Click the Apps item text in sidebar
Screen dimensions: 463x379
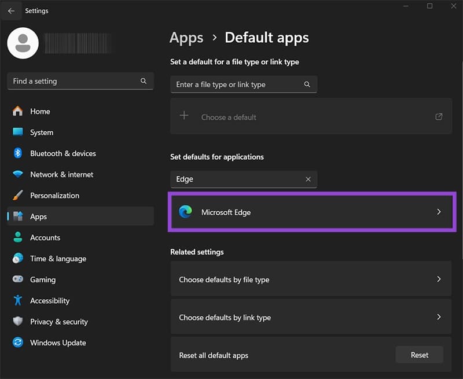(x=38, y=216)
